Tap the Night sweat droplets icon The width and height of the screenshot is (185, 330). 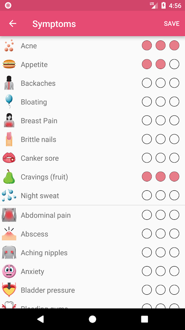click(x=9, y=195)
